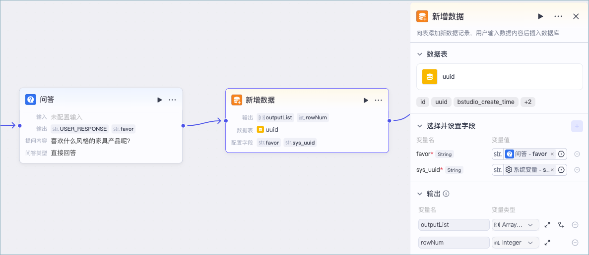
Task: Run the 问答 node with play icon
Action: tap(160, 100)
